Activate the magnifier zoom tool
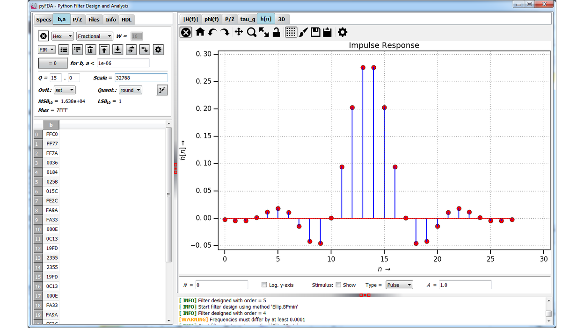 252,32
